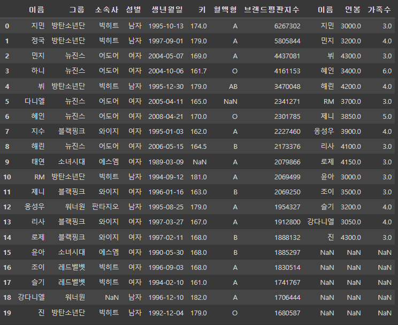Click the NaN blood type in row 5
Viewport: 398px width, 325px height.
(x=231, y=102)
